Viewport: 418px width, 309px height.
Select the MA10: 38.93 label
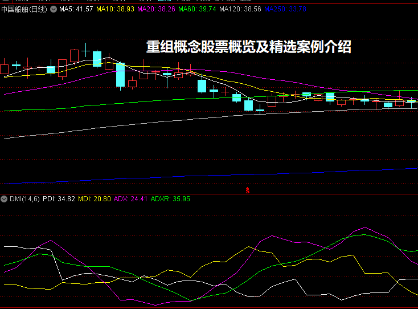click(x=115, y=9)
